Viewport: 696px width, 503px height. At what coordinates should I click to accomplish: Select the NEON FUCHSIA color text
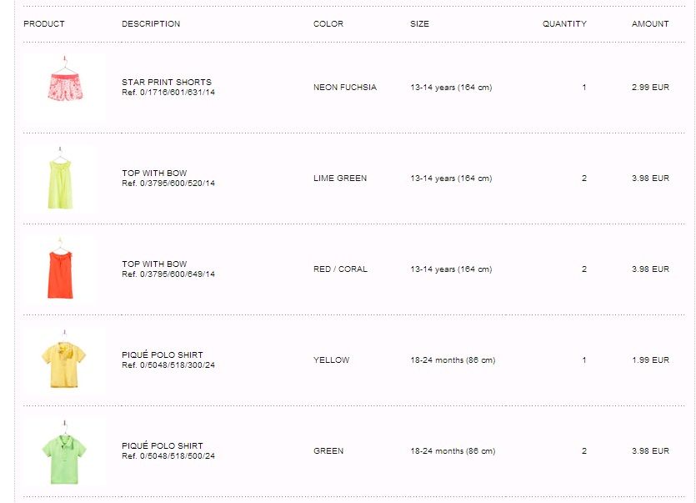pyautogui.click(x=345, y=88)
